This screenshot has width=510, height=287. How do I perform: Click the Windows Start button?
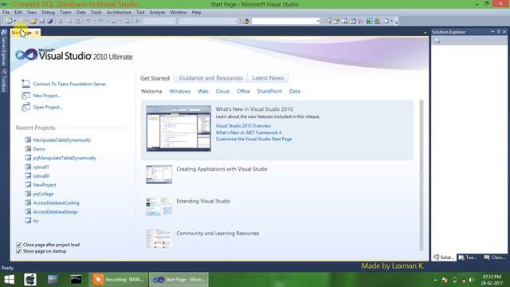coord(9,280)
